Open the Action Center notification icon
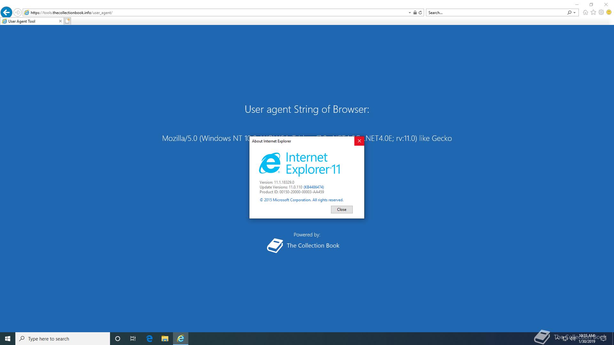Screen dimensions: 614x345 click(x=603, y=339)
